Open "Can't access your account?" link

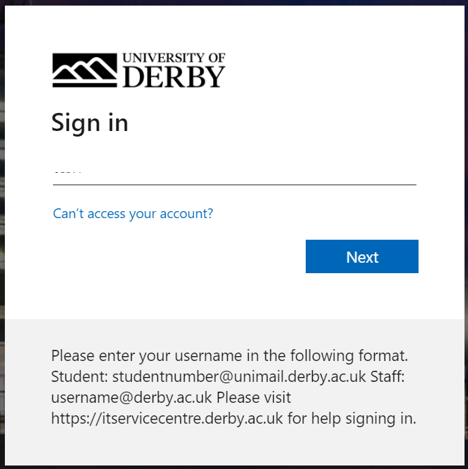point(133,213)
